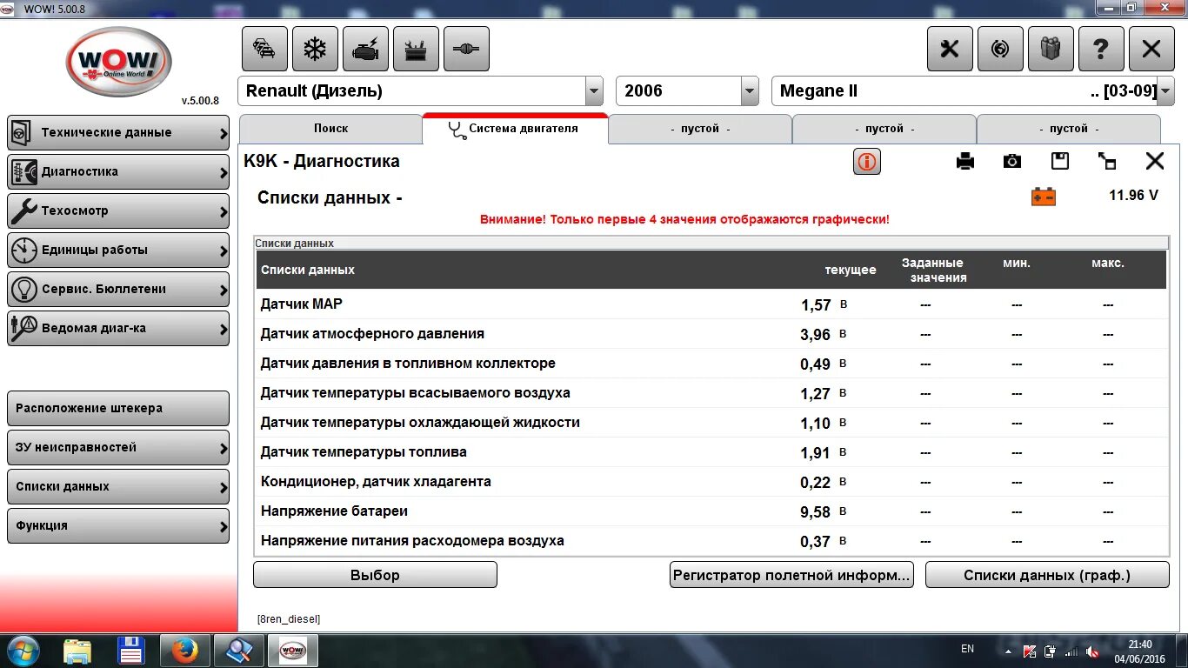Select the Датчик MAP row
Viewport: 1188px width, 668px height.
[711, 304]
